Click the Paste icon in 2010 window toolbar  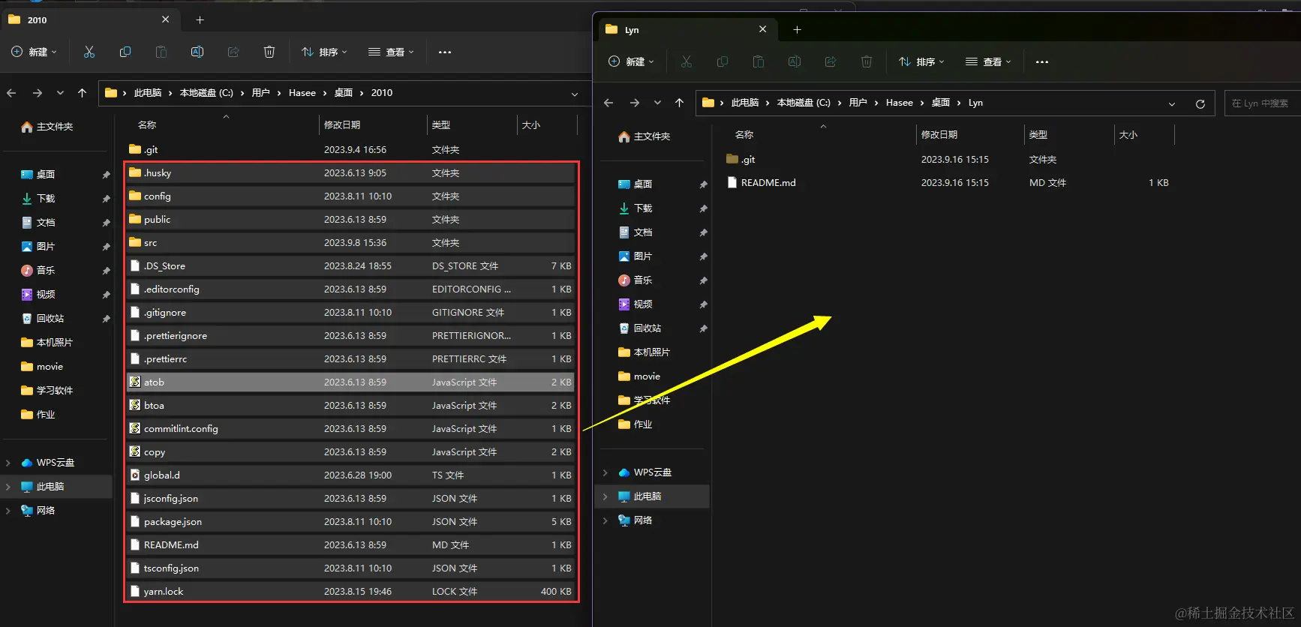pos(161,52)
